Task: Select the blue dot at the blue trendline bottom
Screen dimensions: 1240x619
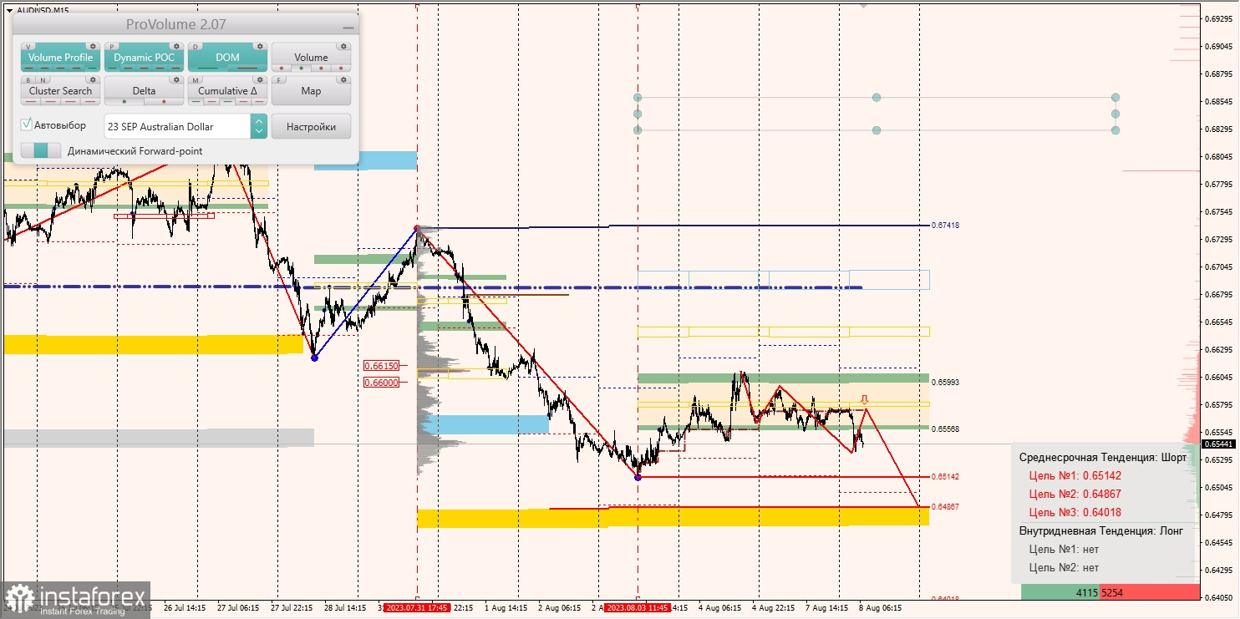Action: 314,358
